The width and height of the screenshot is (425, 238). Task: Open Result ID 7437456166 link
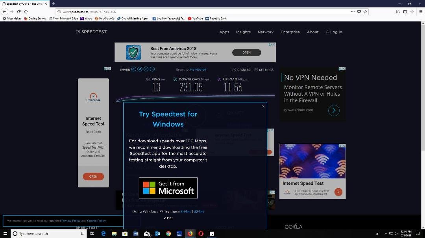tap(198, 70)
